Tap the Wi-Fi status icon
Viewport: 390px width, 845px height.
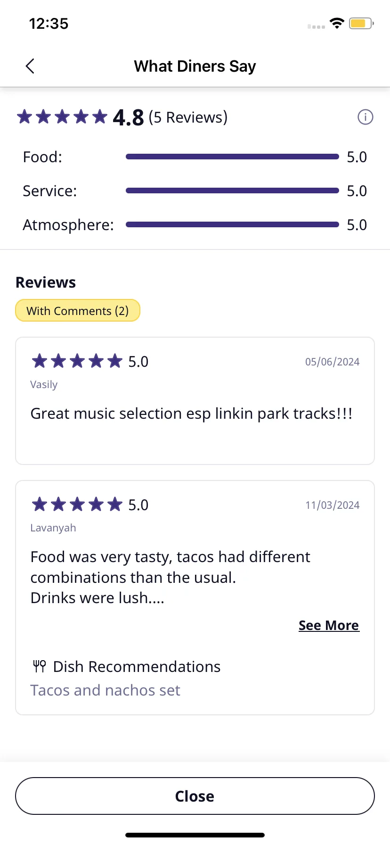pyautogui.click(x=337, y=23)
